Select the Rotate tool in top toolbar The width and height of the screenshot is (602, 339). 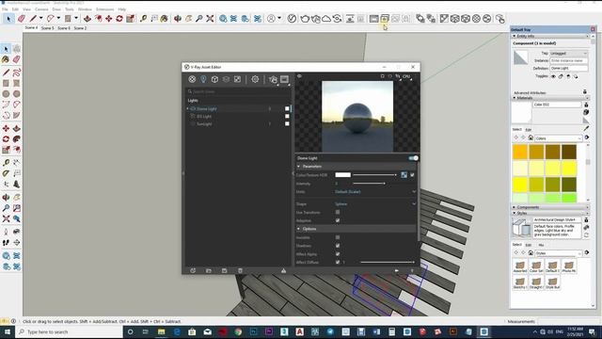(x=119, y=19)
